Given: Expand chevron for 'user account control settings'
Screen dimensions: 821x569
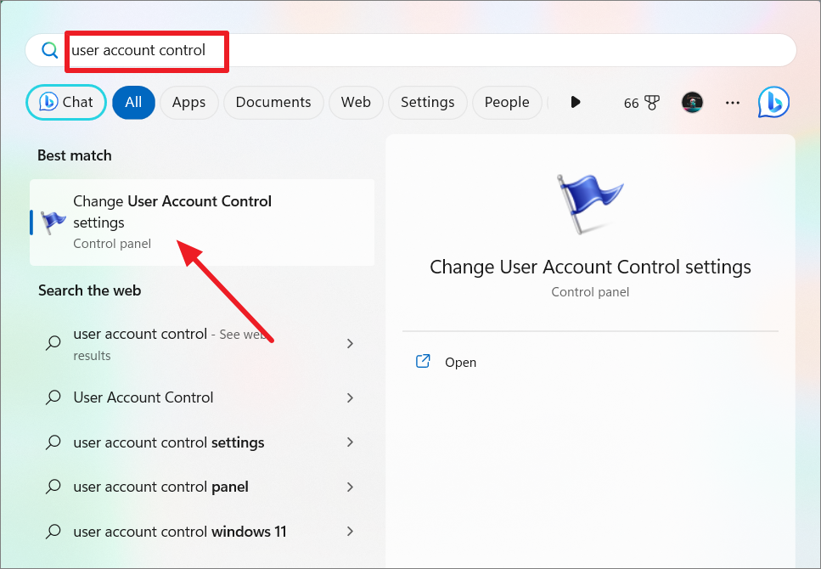Looking at the screenshot, I should click(351, 442).
